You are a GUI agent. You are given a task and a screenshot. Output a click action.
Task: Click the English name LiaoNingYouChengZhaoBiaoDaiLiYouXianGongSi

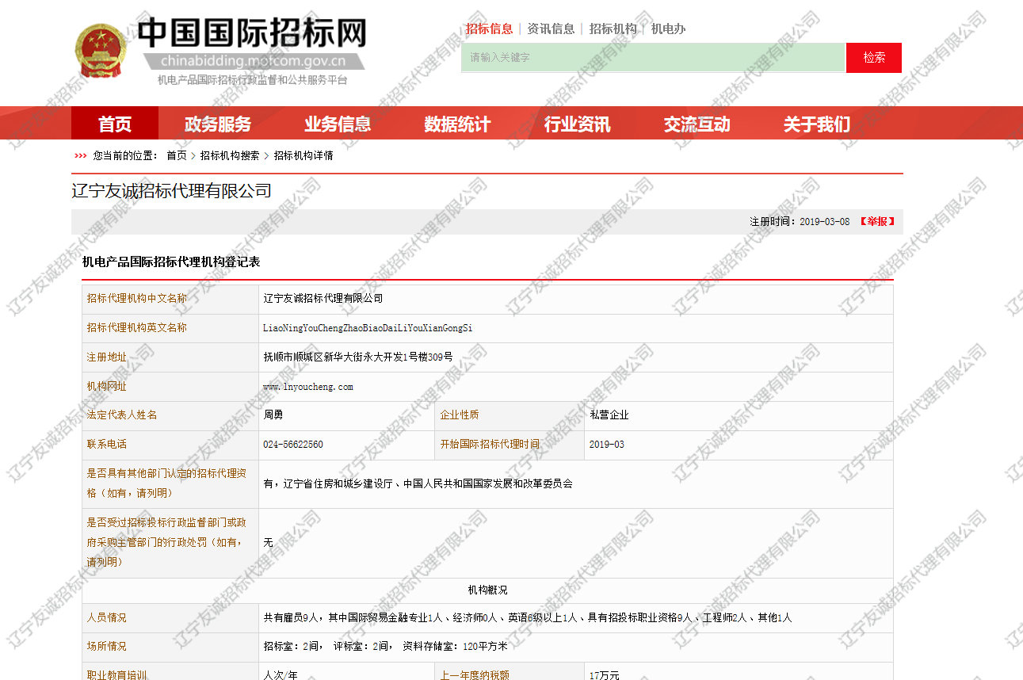tap(368, 328)
